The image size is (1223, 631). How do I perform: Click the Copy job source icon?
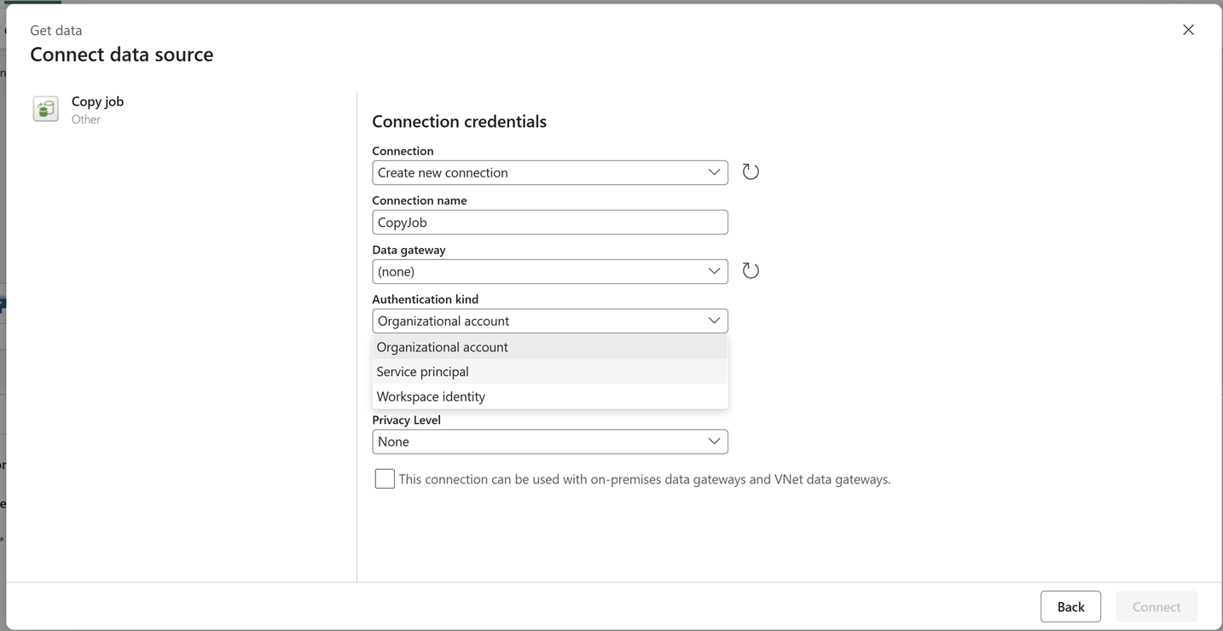tap(45, 109)
